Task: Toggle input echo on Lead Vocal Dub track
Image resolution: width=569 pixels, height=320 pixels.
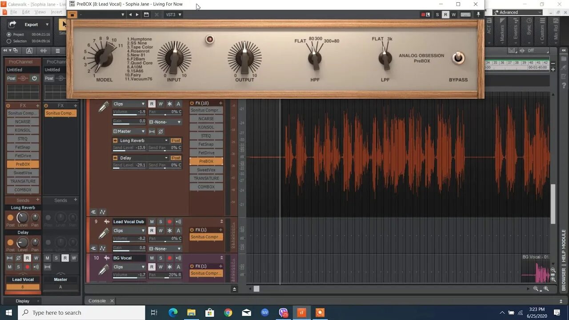Action: 178,221
